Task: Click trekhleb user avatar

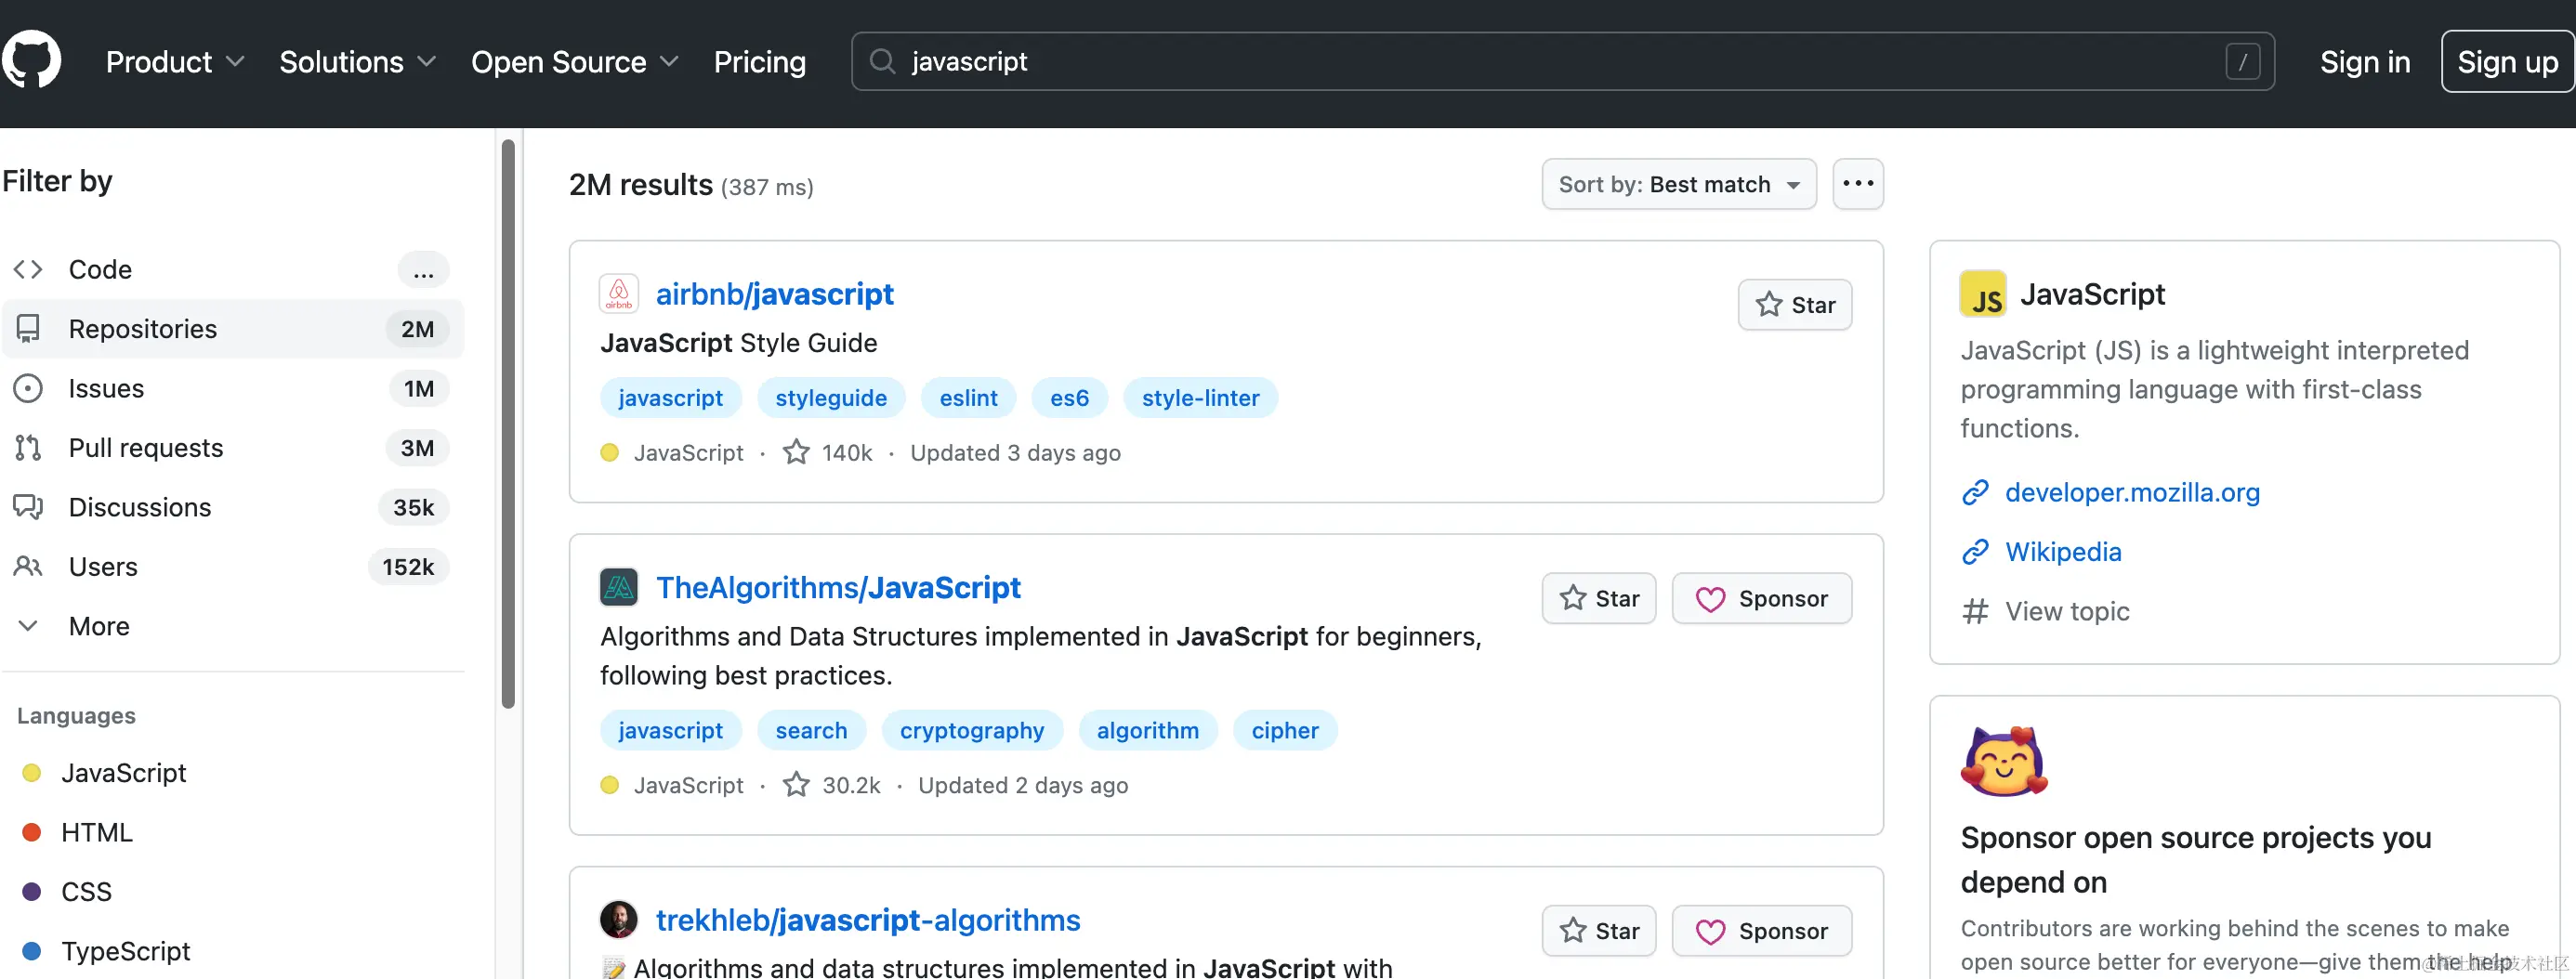Action: click(618, 920)
